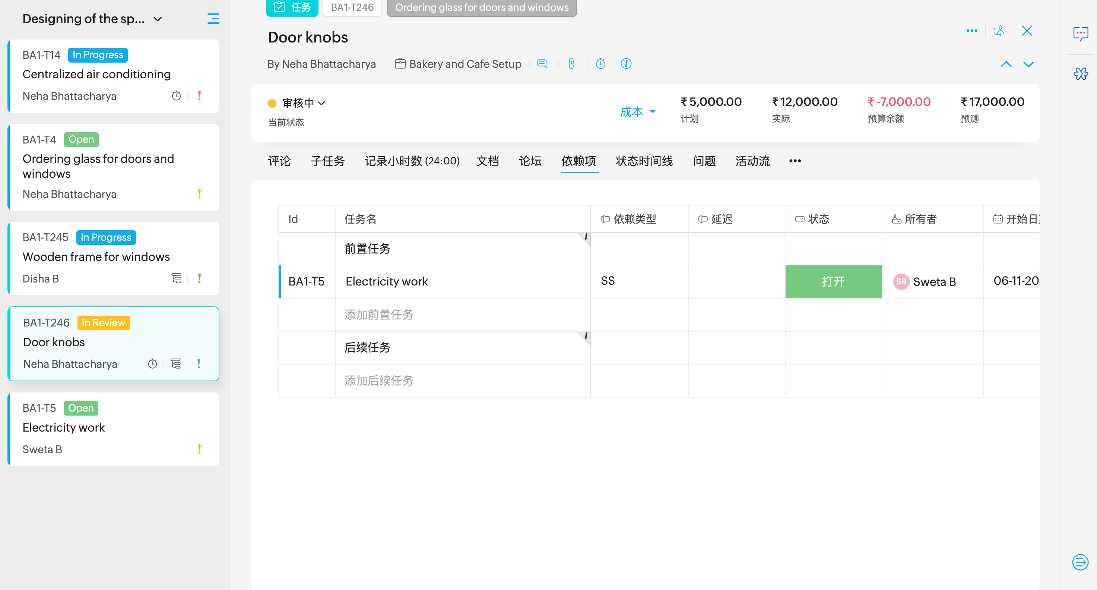Click the attachment paperclip icon
1097x590 pixels.
571,64
